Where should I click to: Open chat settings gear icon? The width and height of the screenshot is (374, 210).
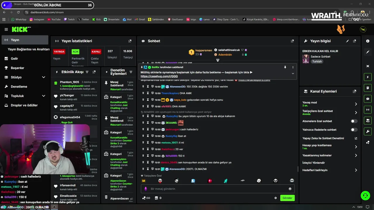[276, 198]
